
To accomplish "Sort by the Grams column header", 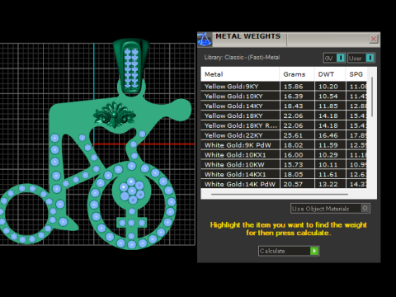I will [297, 74].
